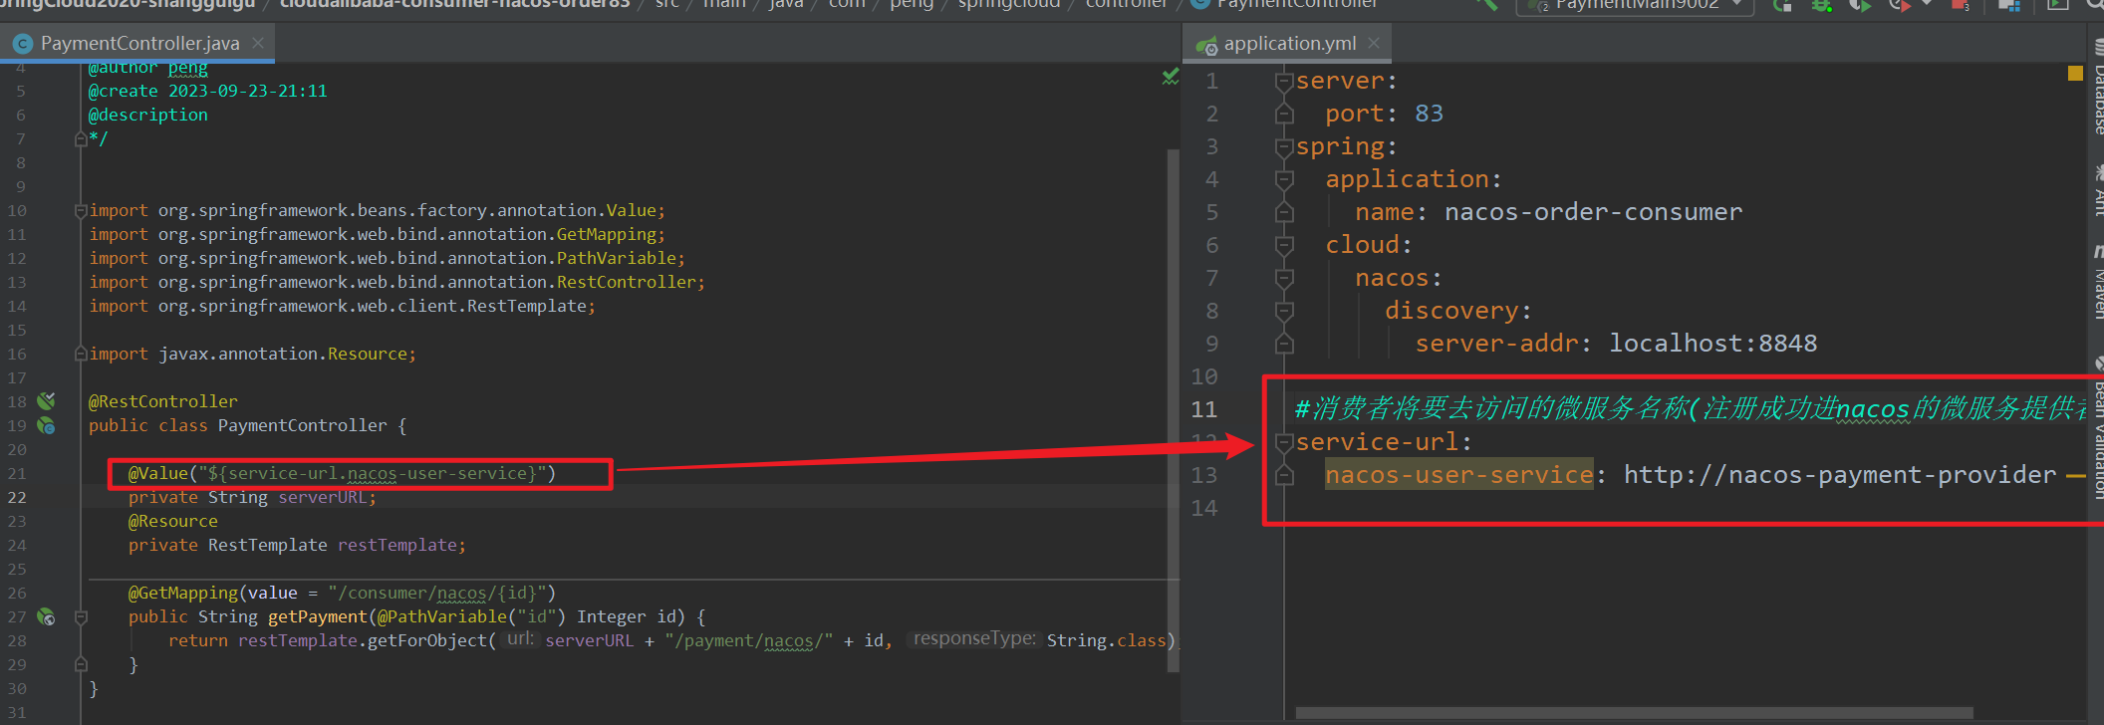Click the Chinese comment on line 11
Viewport: 2104px width, 725px height.
coord(1690,408)
